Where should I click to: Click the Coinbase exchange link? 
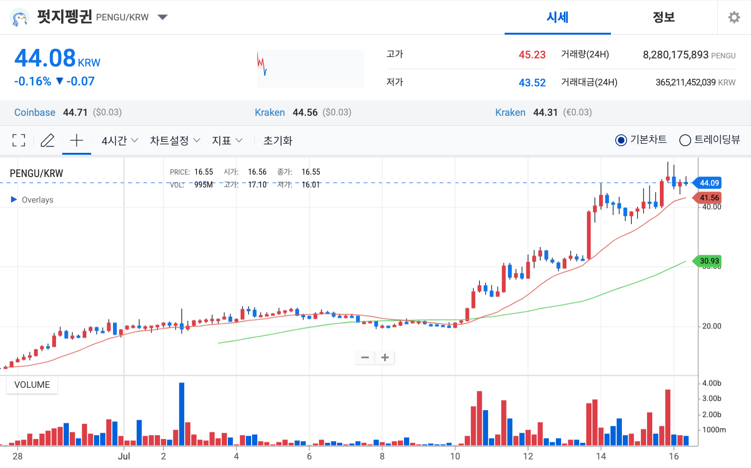(x=35, y=112)
